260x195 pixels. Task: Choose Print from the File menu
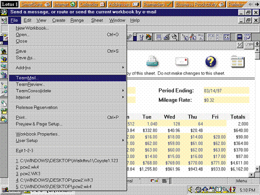(x=67, y=117)
